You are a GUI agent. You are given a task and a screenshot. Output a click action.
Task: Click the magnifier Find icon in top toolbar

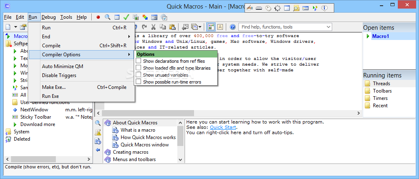pyautogui.click(x=108, y=17)
